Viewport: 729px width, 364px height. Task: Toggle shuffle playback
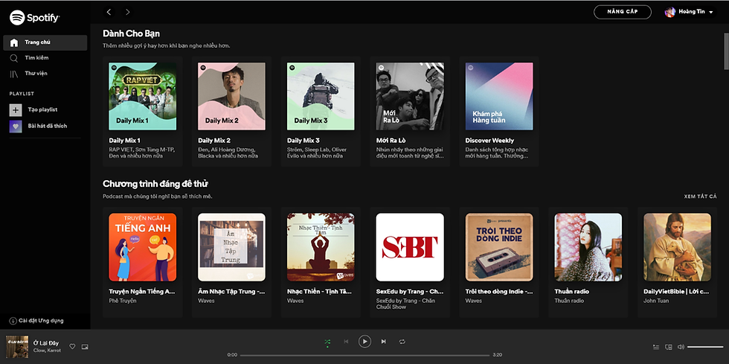[x=328, y=342]
